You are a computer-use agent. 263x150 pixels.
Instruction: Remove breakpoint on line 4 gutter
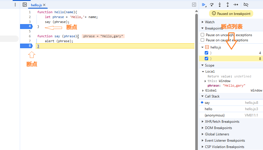26,26
